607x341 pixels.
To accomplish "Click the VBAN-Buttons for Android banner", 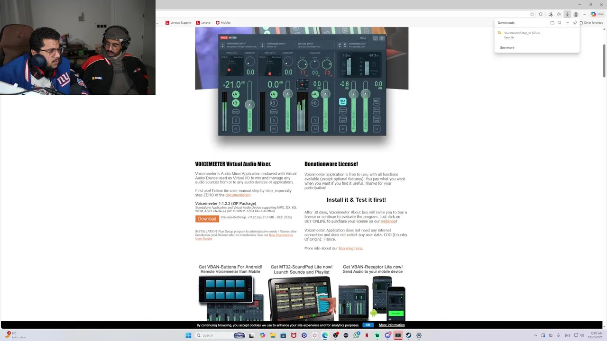I will coord(230,293).
